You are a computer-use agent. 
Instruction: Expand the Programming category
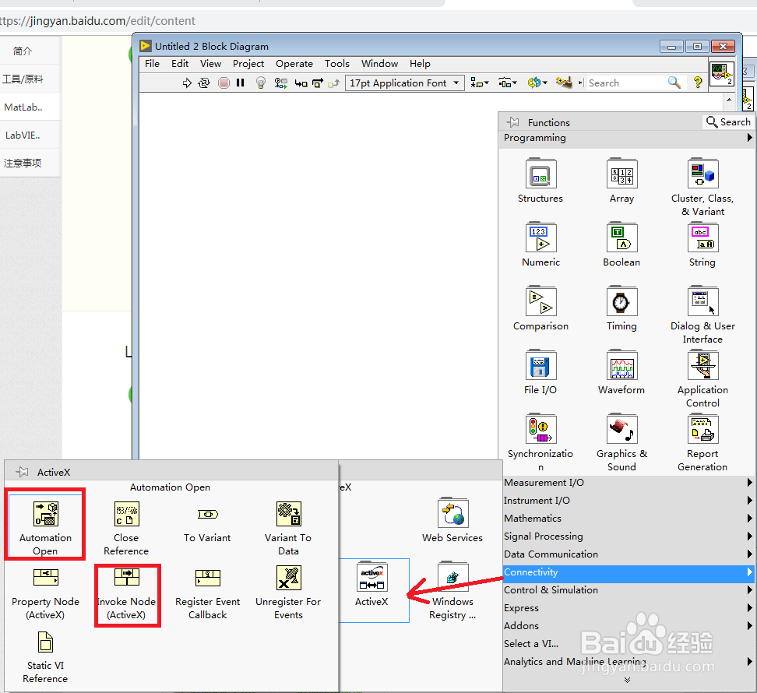(x=628, y=138)
